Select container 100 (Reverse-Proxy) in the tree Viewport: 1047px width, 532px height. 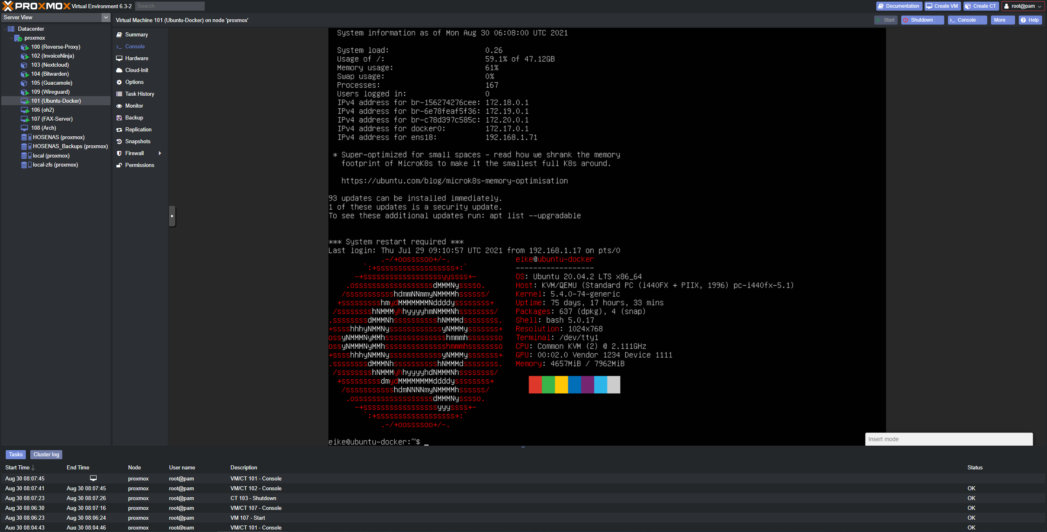pyautogui.click(x=56, y=47)
